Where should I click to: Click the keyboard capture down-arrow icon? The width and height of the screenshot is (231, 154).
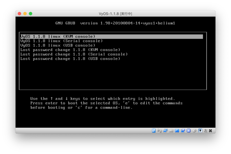pos(200,130)
